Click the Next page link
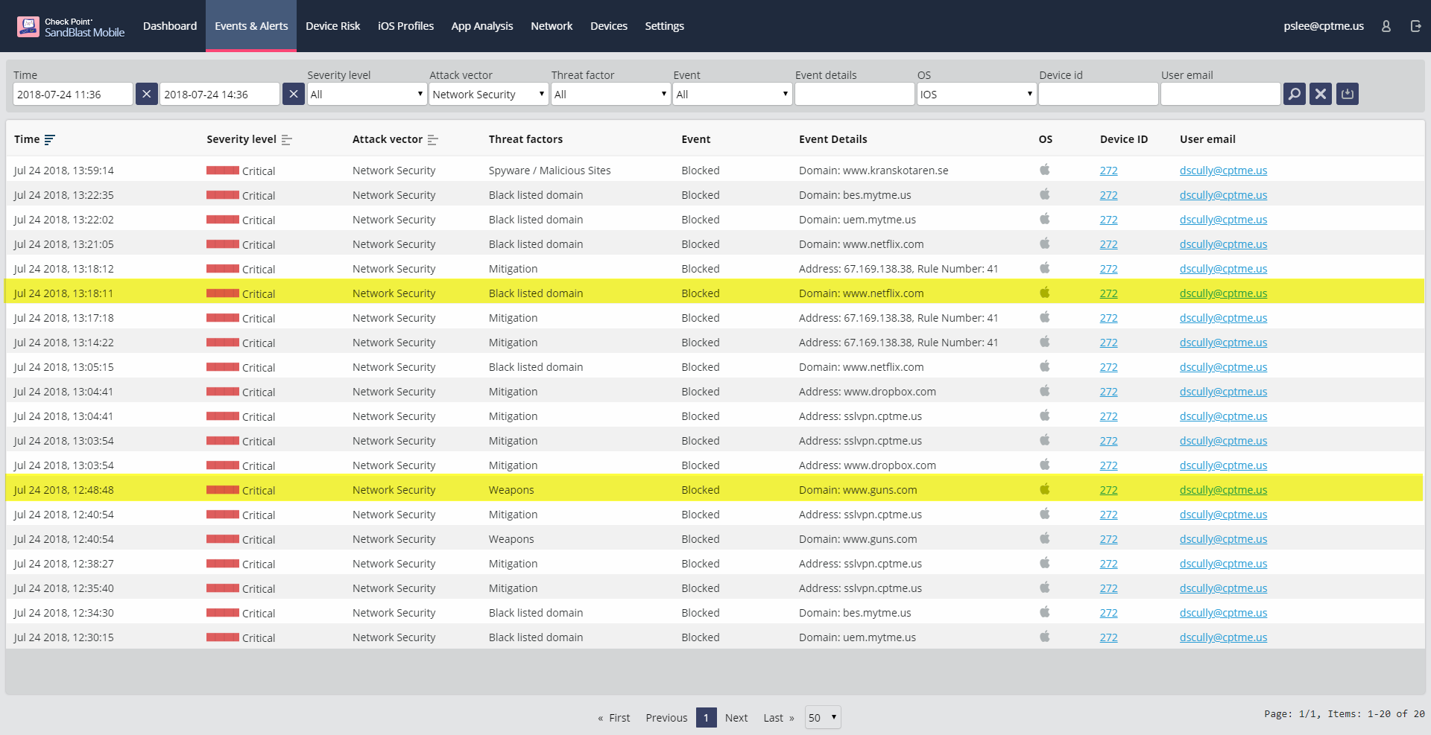This screenshot has width=1431, height=735. tap(736, 718)
